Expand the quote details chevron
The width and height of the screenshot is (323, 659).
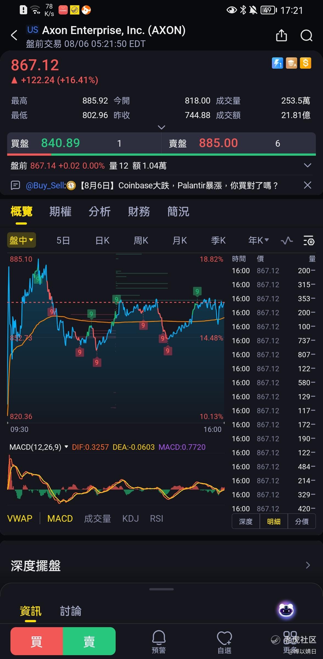tap(161, 127)
